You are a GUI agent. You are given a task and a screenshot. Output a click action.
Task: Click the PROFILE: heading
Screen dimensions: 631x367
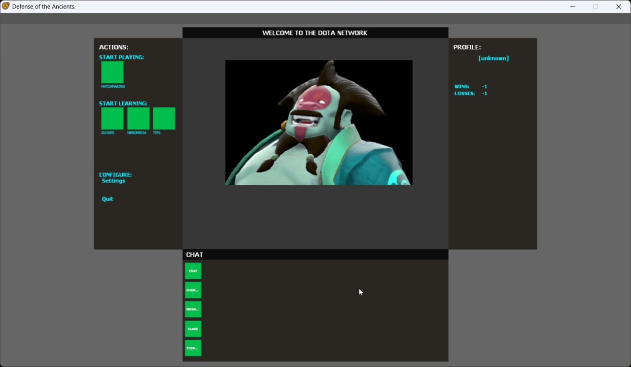point(467,47)
